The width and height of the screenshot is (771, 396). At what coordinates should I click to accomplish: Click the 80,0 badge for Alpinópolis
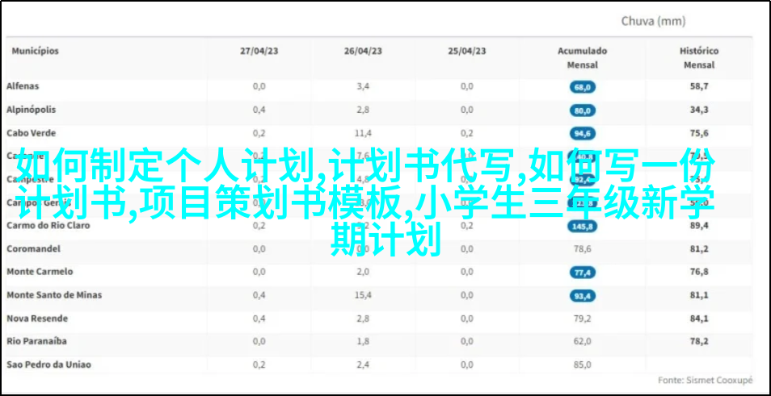[582, 110]
